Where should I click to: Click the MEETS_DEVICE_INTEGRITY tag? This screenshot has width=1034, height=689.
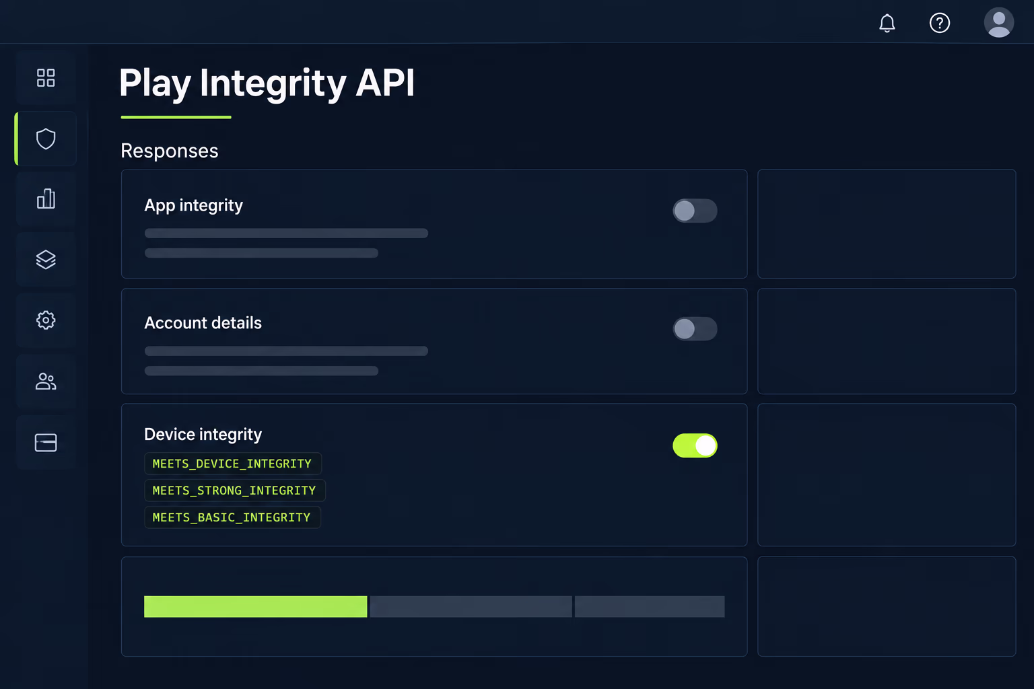click(232, 464)
